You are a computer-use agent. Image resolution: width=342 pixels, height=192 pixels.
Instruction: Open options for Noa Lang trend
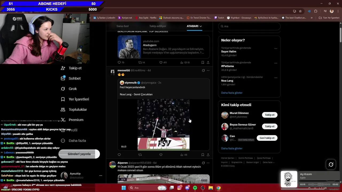point(276,78)
